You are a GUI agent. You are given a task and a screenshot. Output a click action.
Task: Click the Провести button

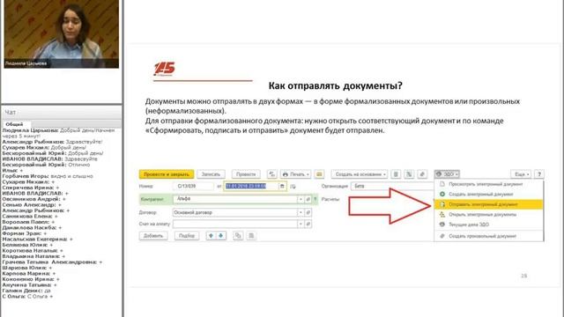[x=246, y=174]
